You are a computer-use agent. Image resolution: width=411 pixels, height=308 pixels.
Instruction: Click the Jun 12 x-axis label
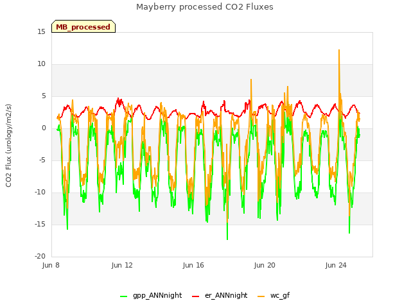[122, 265]
